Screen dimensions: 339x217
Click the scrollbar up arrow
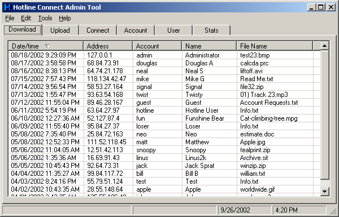coord(325,46)
